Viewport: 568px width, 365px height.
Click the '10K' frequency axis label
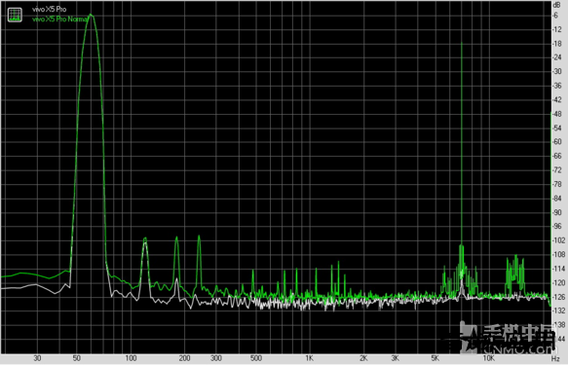(x=488, y=358)
